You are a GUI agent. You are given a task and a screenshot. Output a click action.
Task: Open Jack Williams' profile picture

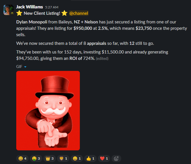coord(9,10)
